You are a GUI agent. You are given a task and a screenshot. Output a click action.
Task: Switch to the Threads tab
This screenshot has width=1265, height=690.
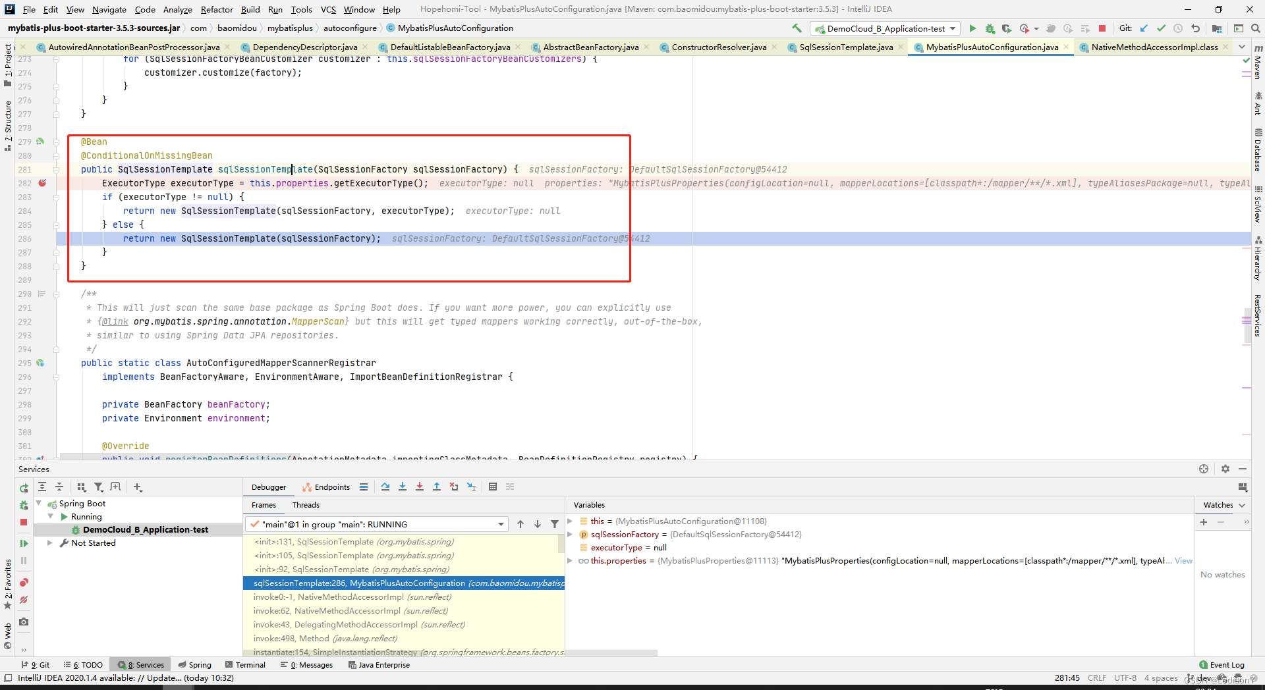306,505
